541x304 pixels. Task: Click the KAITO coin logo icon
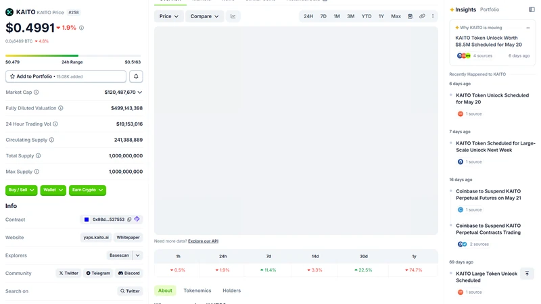9,12
